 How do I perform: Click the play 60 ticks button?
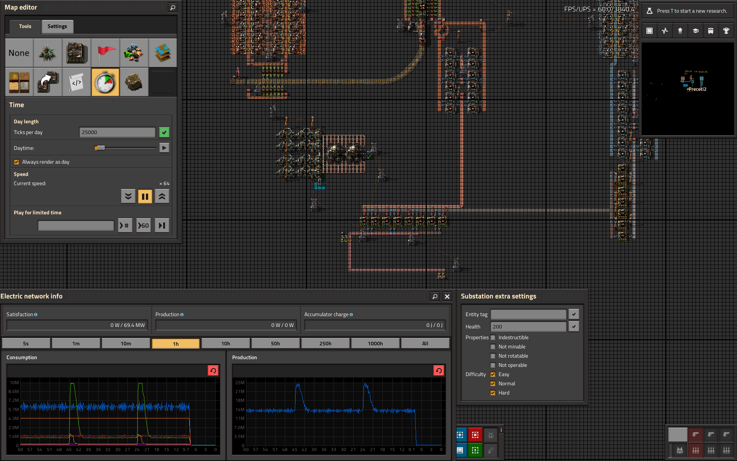coord(144,226)
